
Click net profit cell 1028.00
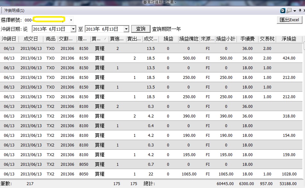click(289, 174)
